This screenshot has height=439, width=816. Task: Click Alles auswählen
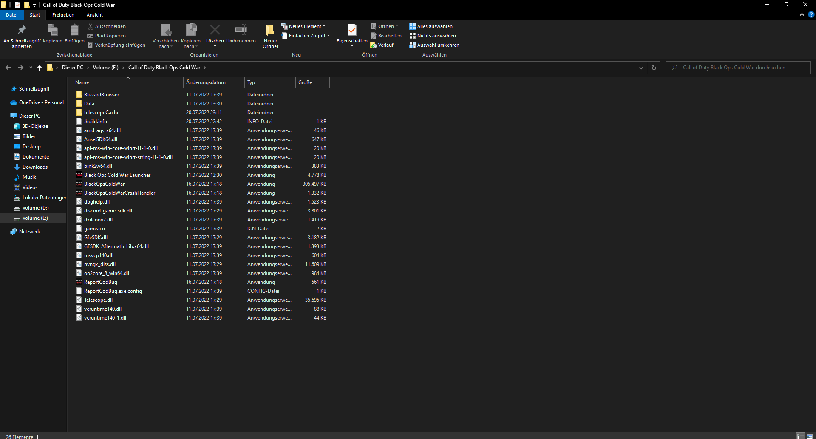pyautogui.click(x=431, y=26)
